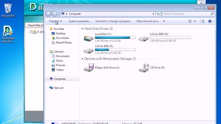
Task: Expand the breadcrumb arrow before Computer
Action: click(67, 14)
